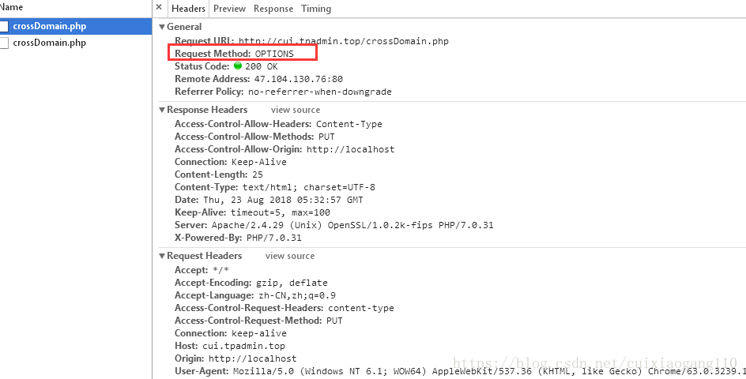
Task: Collapse the General section
Action: (162, 27)
